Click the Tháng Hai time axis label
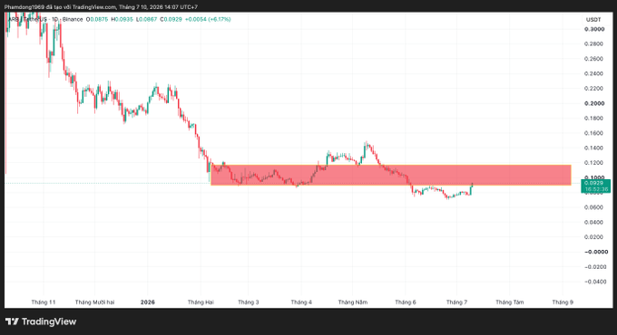Viewport: 617px width, 335px height. click(x=201, y=302)
